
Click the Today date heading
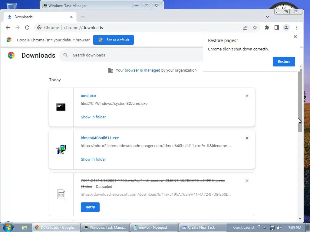pos(55,80)
